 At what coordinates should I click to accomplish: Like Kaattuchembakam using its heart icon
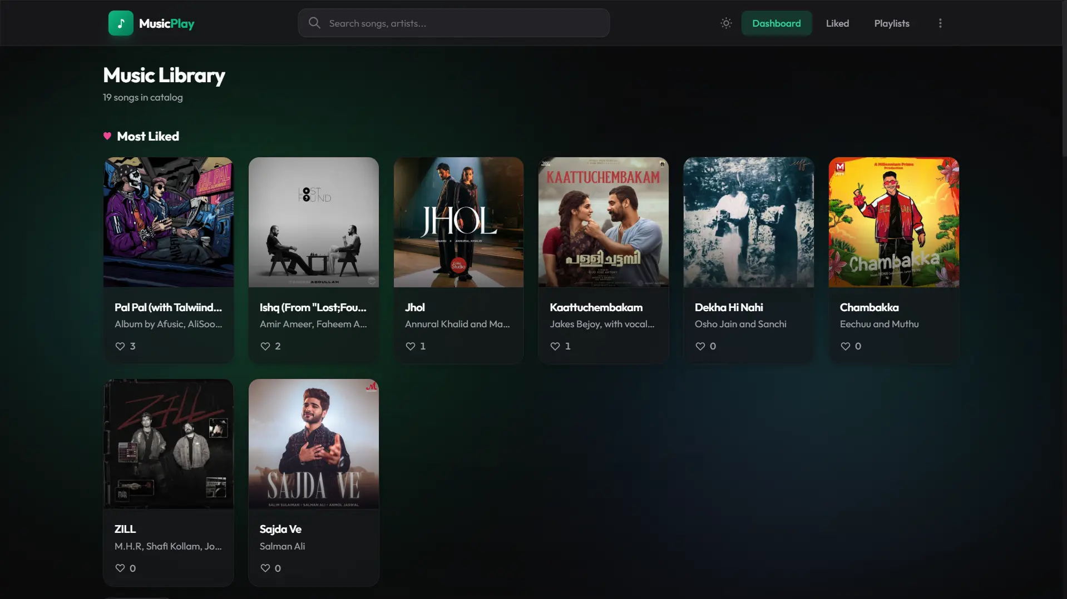pos(555,346)
